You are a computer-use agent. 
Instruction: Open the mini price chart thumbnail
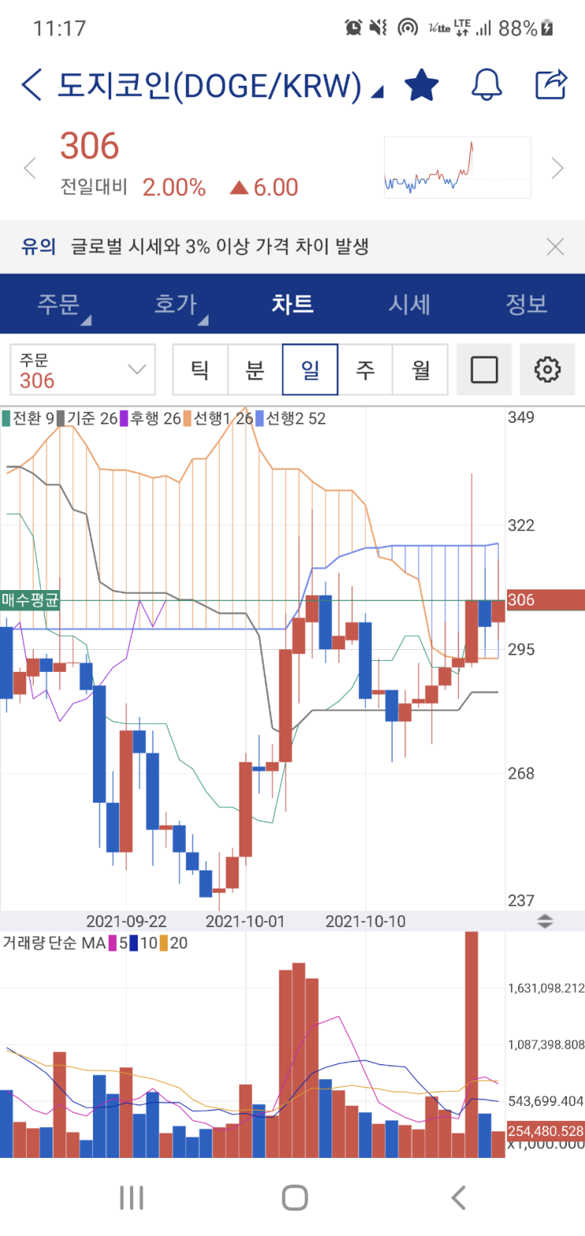point(457,167)
